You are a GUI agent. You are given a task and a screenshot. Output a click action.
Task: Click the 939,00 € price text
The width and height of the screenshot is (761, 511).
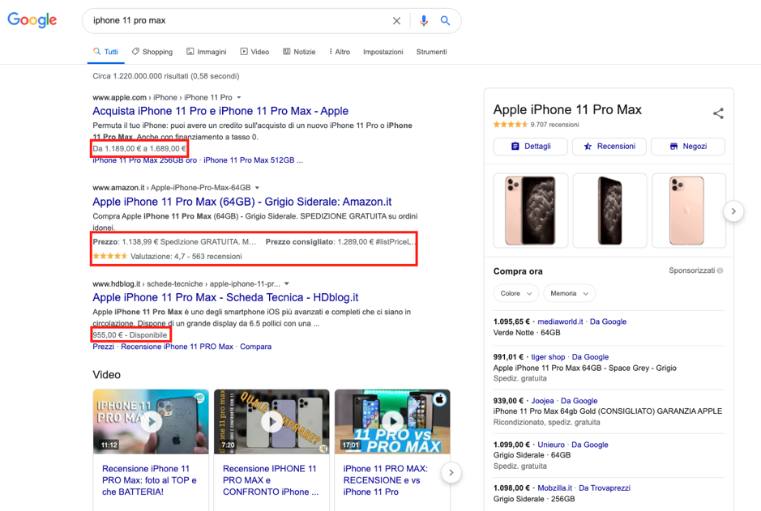pos(508,401)
